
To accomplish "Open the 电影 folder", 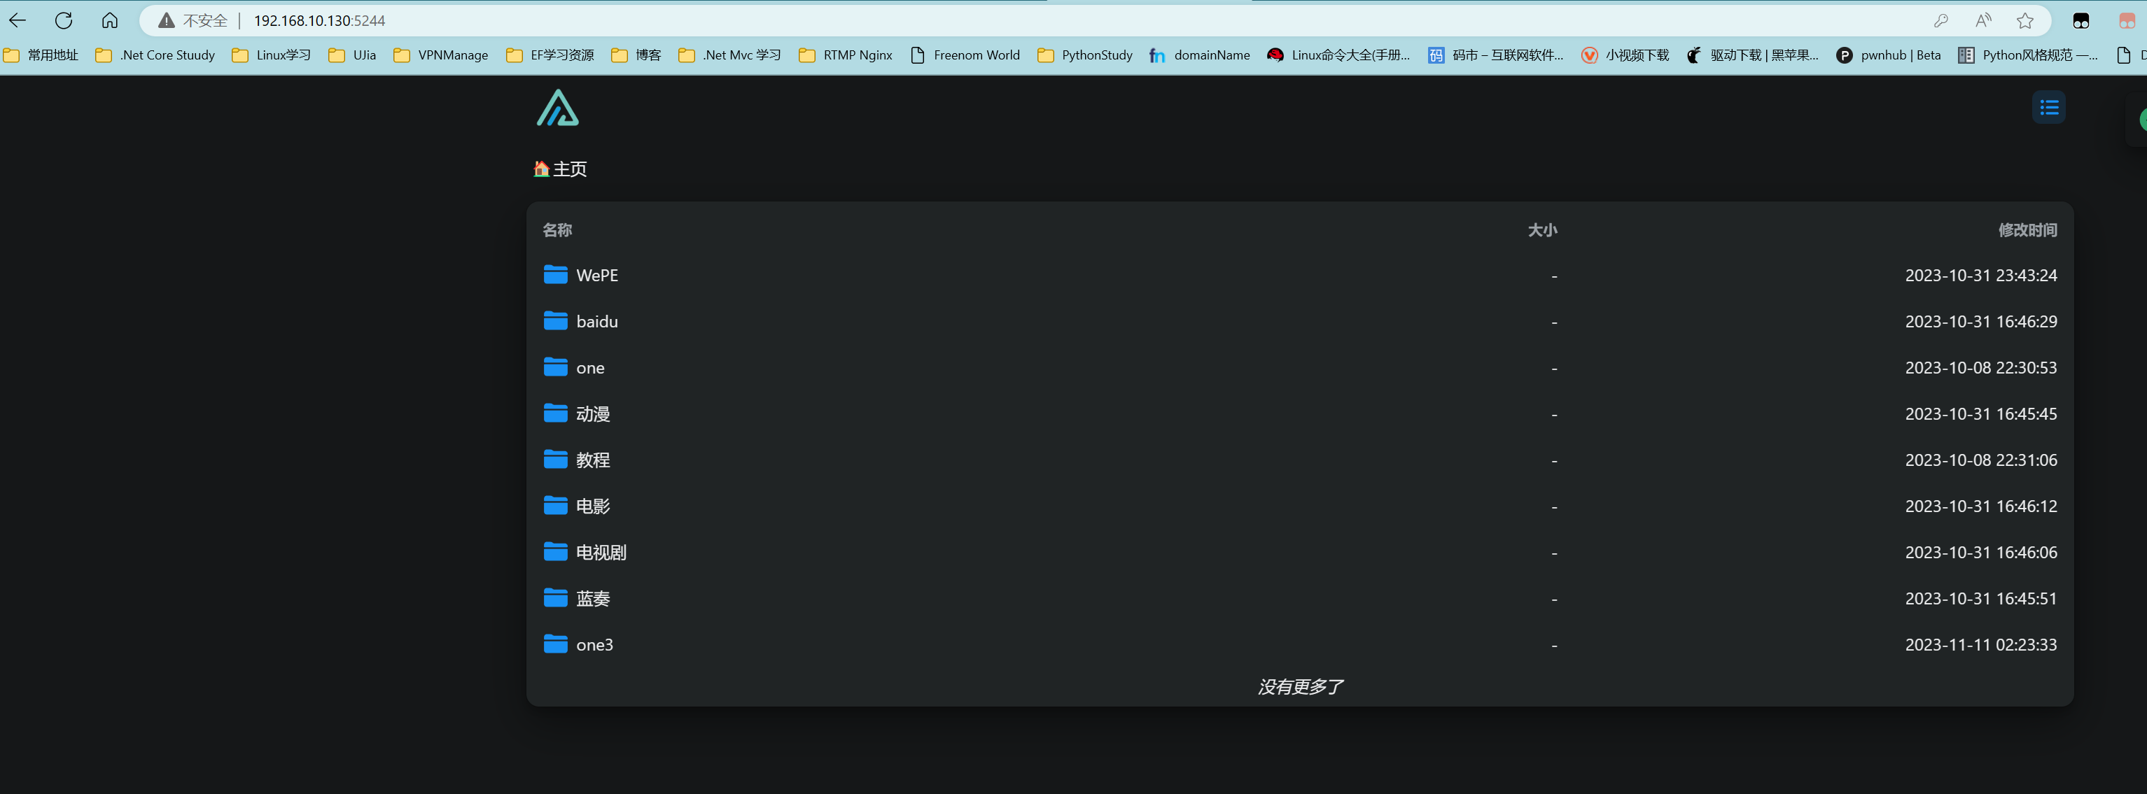I will click(1299, 506).
